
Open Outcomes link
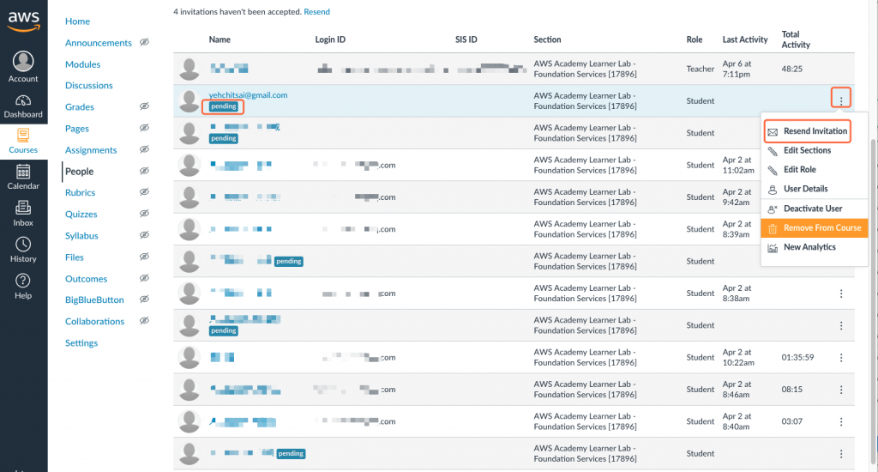click(86, 279)
